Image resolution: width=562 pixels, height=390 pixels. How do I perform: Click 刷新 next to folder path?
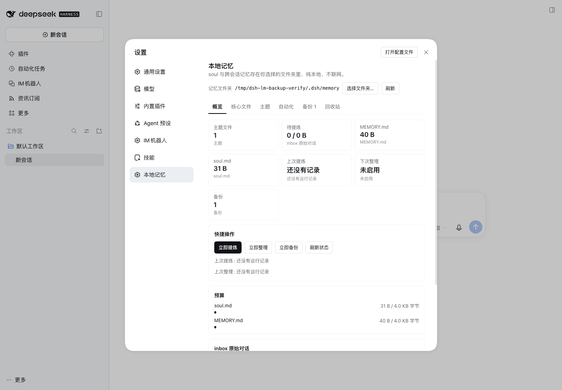pos(390,89)
